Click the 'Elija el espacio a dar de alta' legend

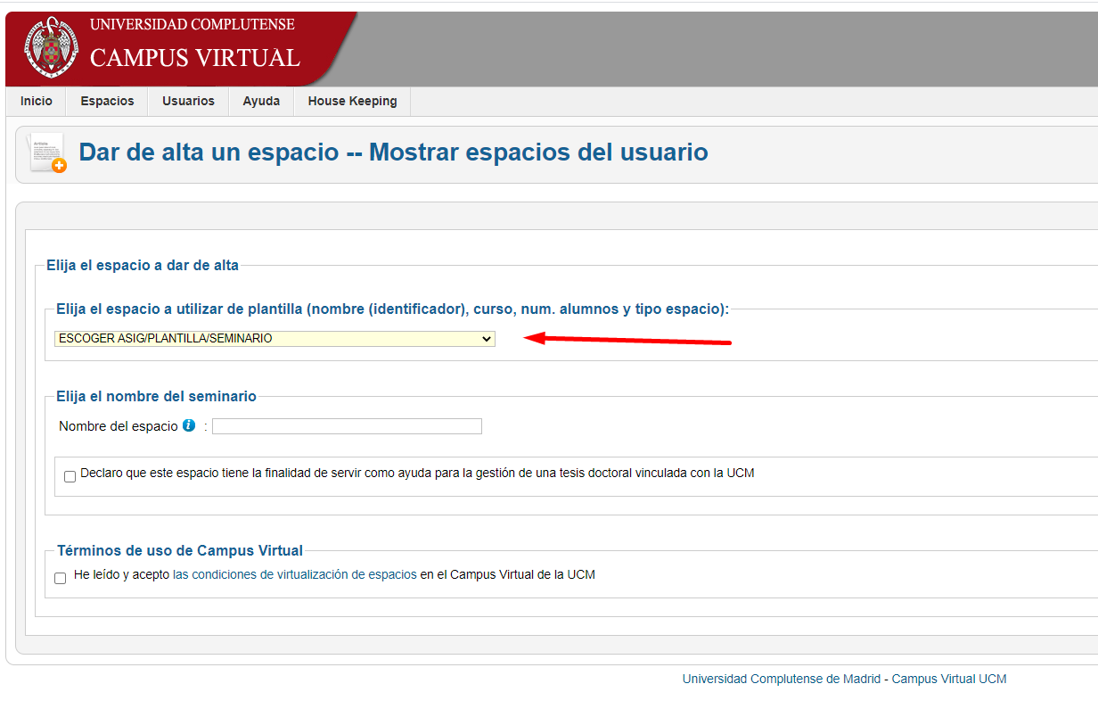(x=143, y=265)
